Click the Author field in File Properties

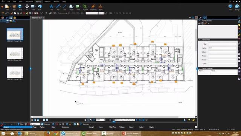click(x=223, y=48)
